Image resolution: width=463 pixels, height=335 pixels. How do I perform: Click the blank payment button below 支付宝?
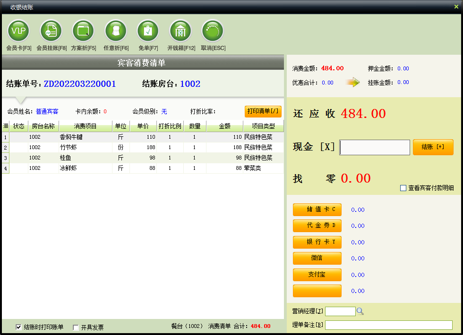pos(317,291)
